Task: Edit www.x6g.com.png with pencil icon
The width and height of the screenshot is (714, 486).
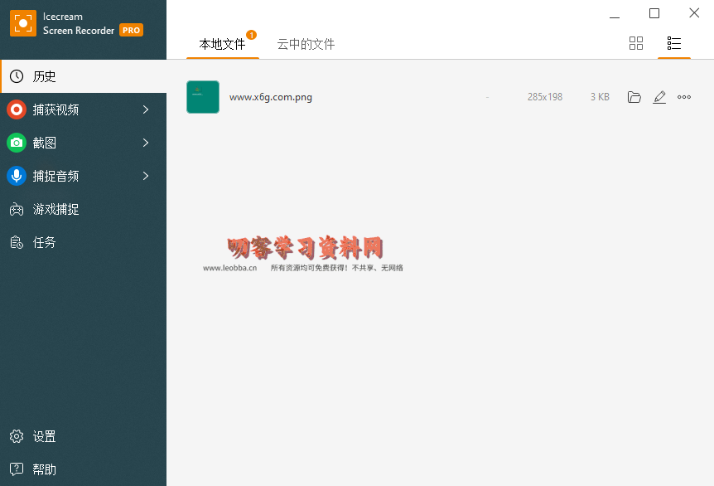Action: [659, 97]
